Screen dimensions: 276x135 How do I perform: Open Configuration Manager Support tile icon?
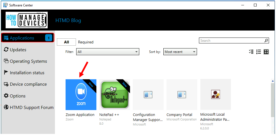click(x=148, y=94)
